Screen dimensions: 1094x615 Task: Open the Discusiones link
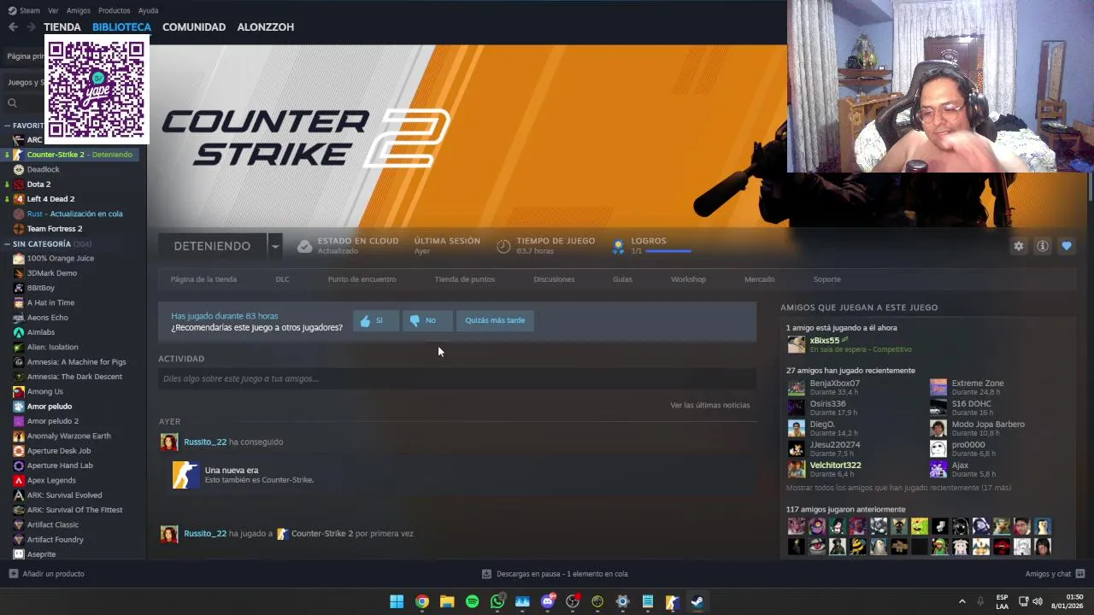tap(554, 279)
